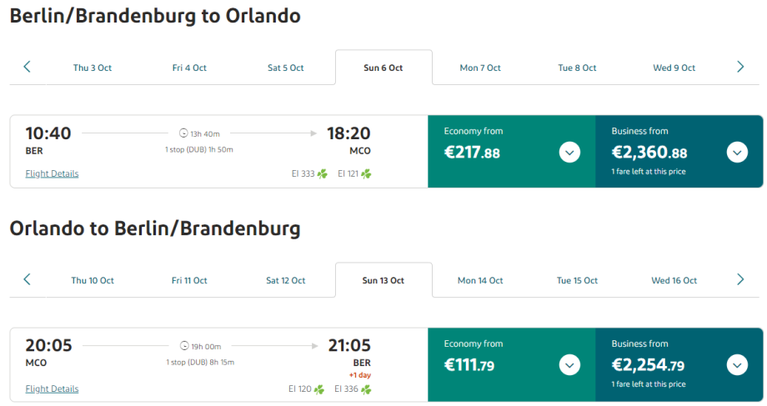This screenshot has width=767, height=406.
Task: Expand Business €2,360.88 fare options
Action: pos(737,153)
